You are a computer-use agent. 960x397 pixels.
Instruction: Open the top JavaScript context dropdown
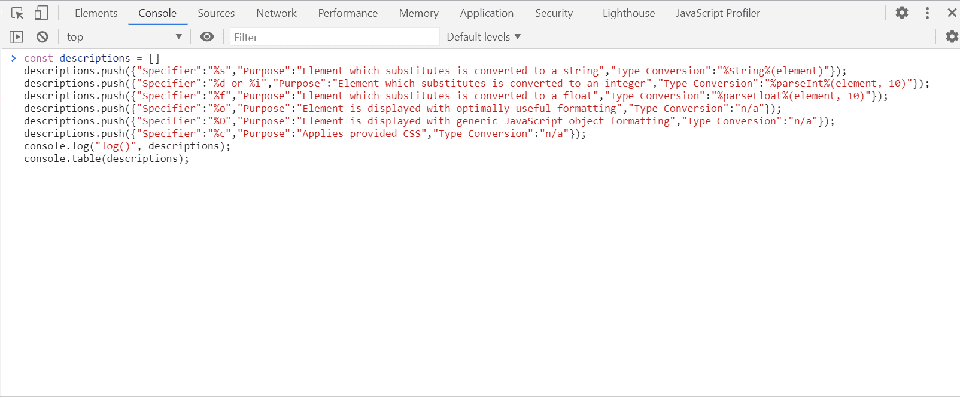tap(124, 37)
